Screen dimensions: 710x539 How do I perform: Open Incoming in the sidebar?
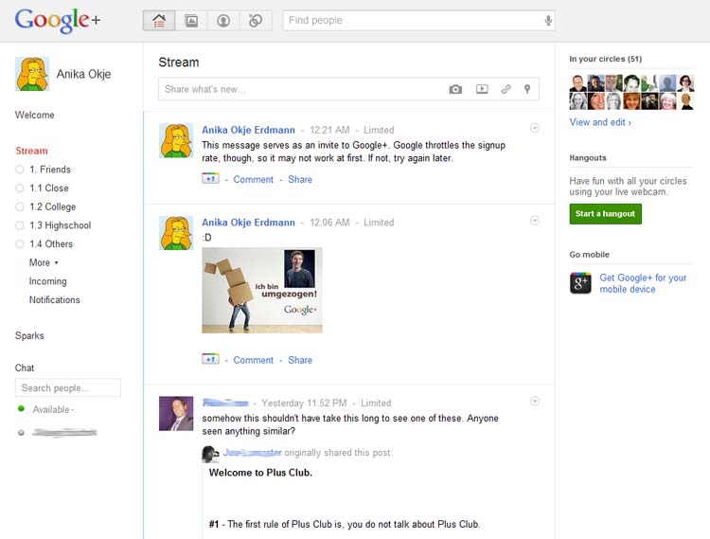[x=48, y=281]
